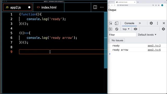Close the DevTools panel
The width and height of the screenshot is (167, 94).
164,23
